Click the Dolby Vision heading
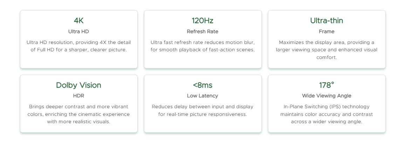 click(78, 85)
